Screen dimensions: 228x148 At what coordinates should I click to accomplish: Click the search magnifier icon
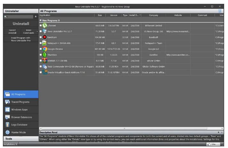pos(5,17)
